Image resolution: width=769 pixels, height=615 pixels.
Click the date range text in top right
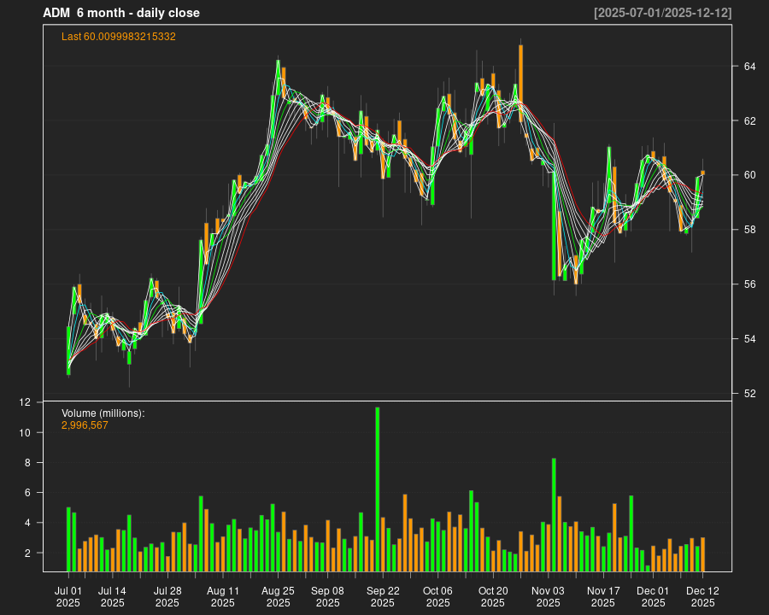pos(662,13)
